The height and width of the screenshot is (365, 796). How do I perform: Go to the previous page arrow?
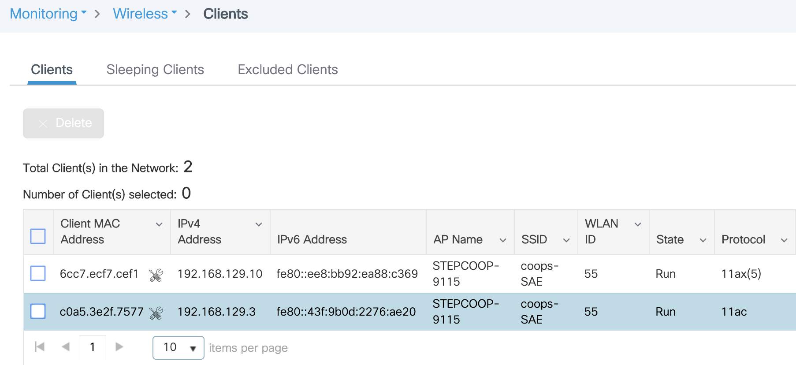pos(66,347)
